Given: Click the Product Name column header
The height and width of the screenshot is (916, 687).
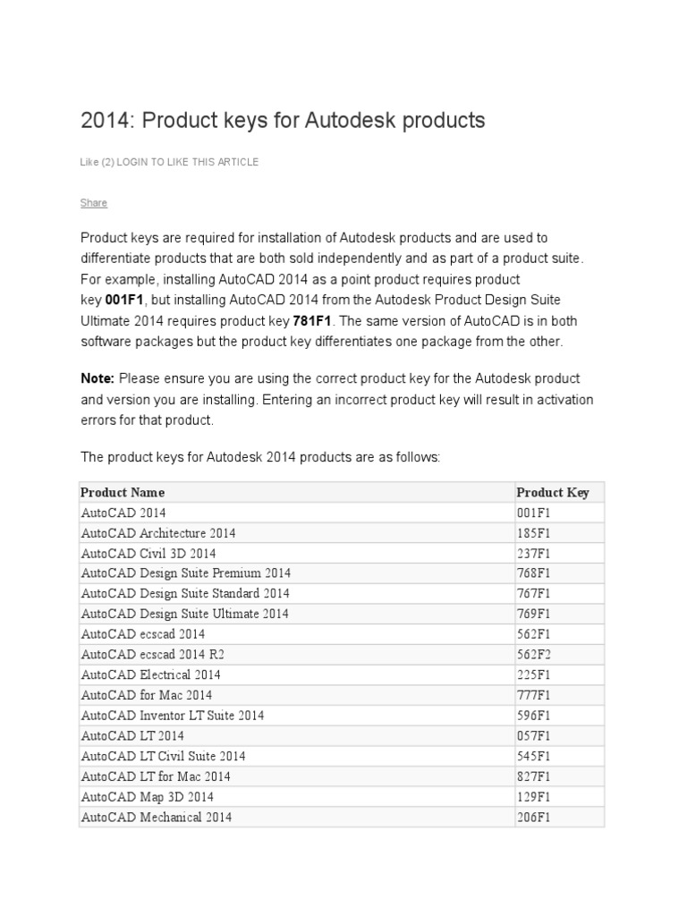Looking at the screenshot, I should (x=123, y=492).
